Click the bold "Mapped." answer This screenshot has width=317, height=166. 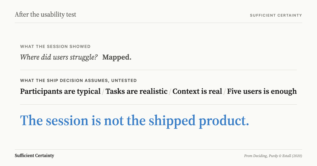tap(117, 57)
